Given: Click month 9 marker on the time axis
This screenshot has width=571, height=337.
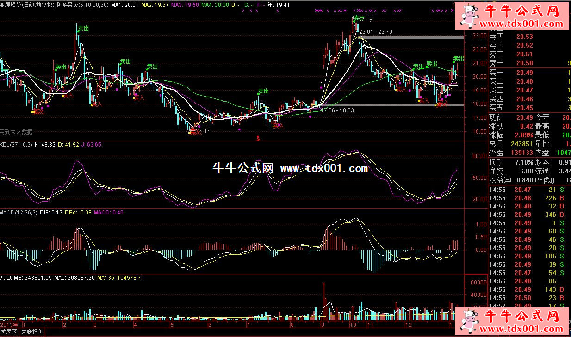Looking at the screenshot, I should 322,325.
